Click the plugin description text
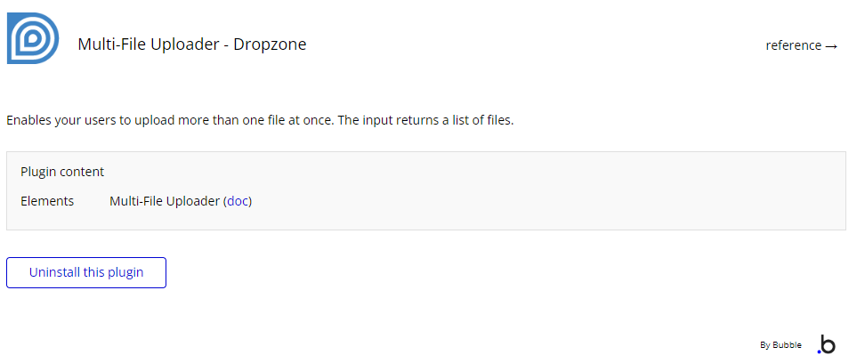 [x=260, y=119]
